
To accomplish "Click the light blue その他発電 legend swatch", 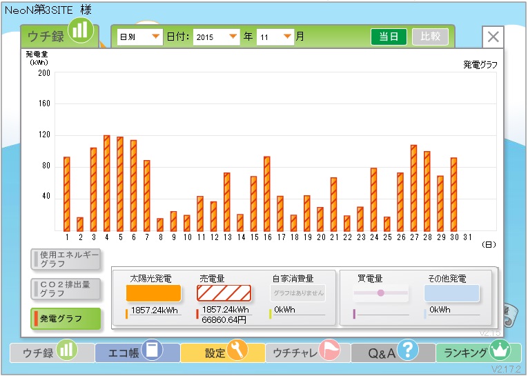I will coord(451,293).
